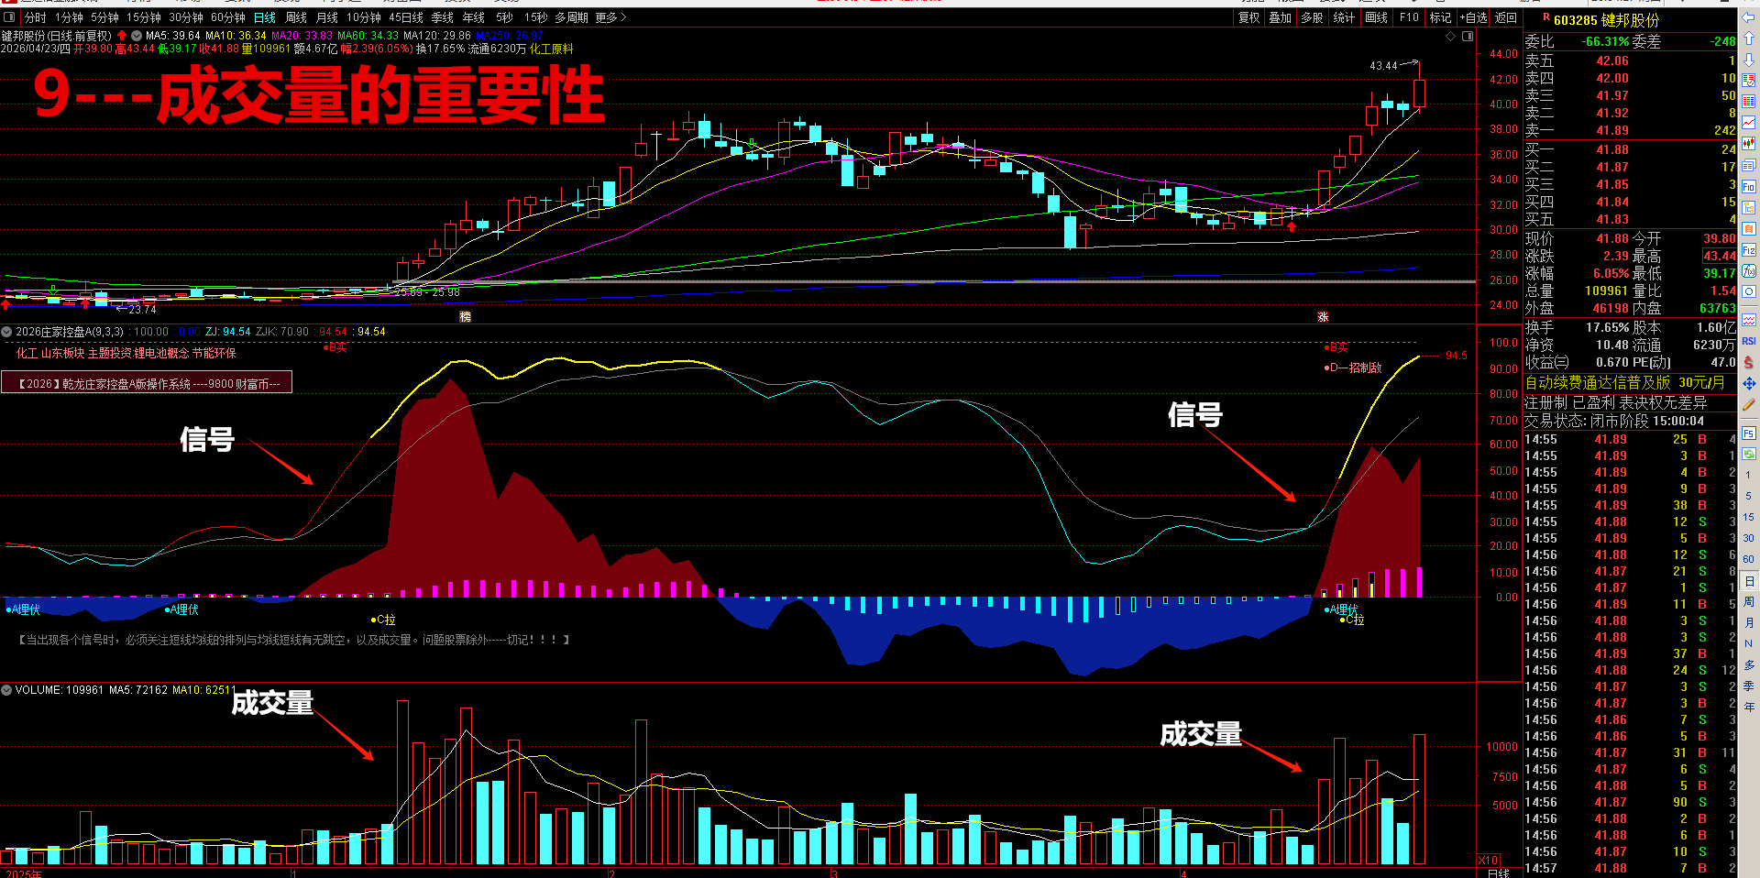Click the 返回 back button
Viewport: 1760px width, 878px height.
pyautogui.click(x=1506, y=17)
